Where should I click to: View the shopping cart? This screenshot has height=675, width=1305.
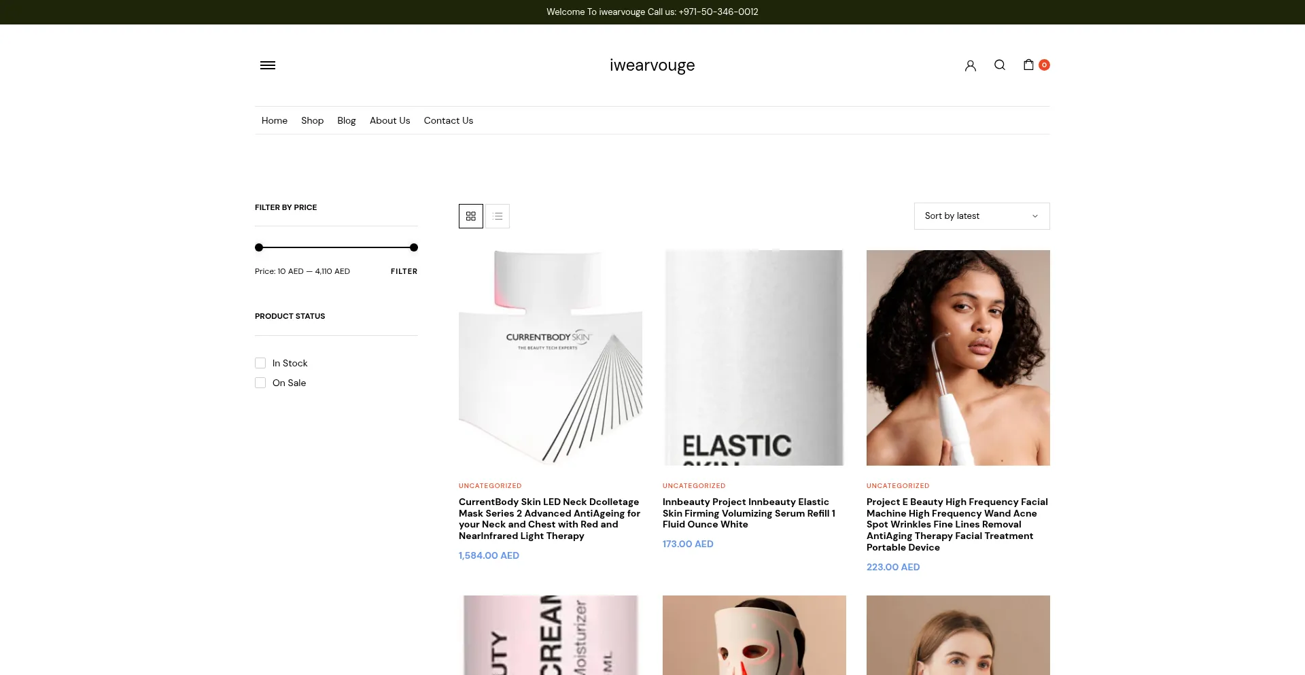pos(1028,65)
